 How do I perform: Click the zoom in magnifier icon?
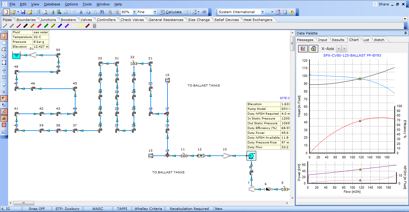click(110, 12)
